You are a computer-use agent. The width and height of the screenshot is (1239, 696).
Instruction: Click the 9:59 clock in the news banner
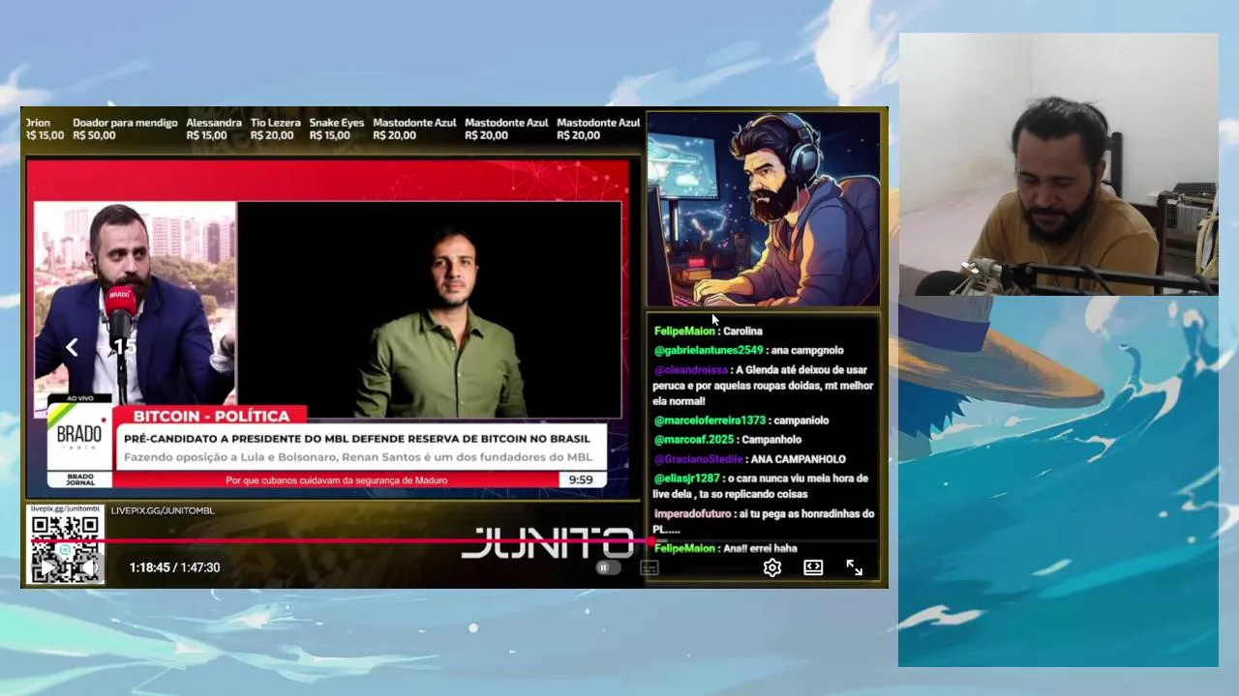pos(581,479)
